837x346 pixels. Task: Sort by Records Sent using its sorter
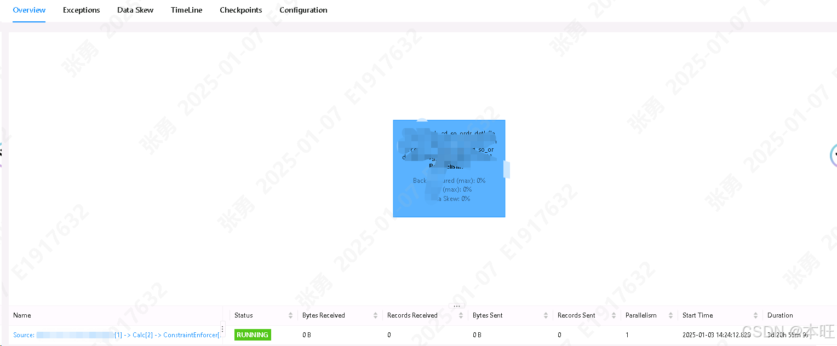tap(614, 315)
